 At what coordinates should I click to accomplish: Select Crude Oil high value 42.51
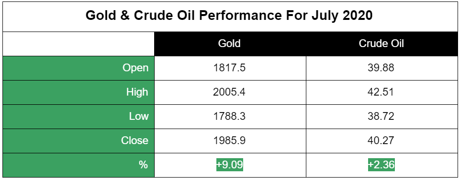pyautogui.click(x=381, y=92)
